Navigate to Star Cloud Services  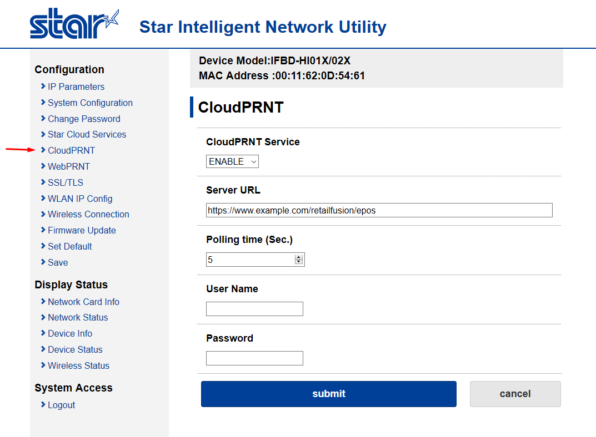pos(87,134)
